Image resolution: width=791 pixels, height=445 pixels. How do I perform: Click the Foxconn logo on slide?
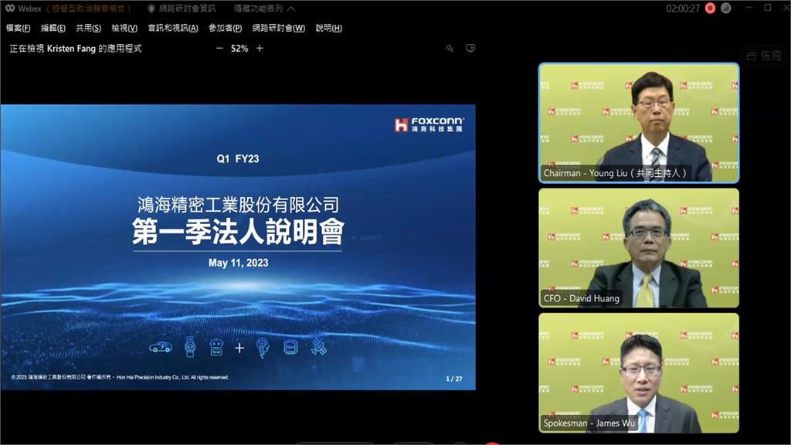click(429, 124)
